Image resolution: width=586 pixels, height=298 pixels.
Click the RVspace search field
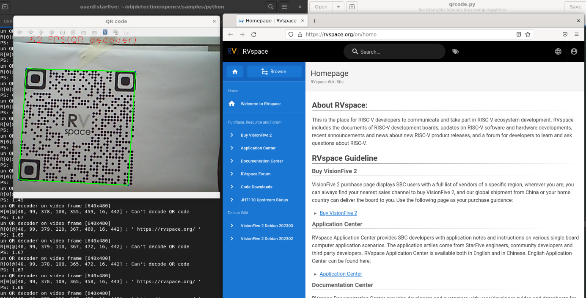click(x=398, y=52)
